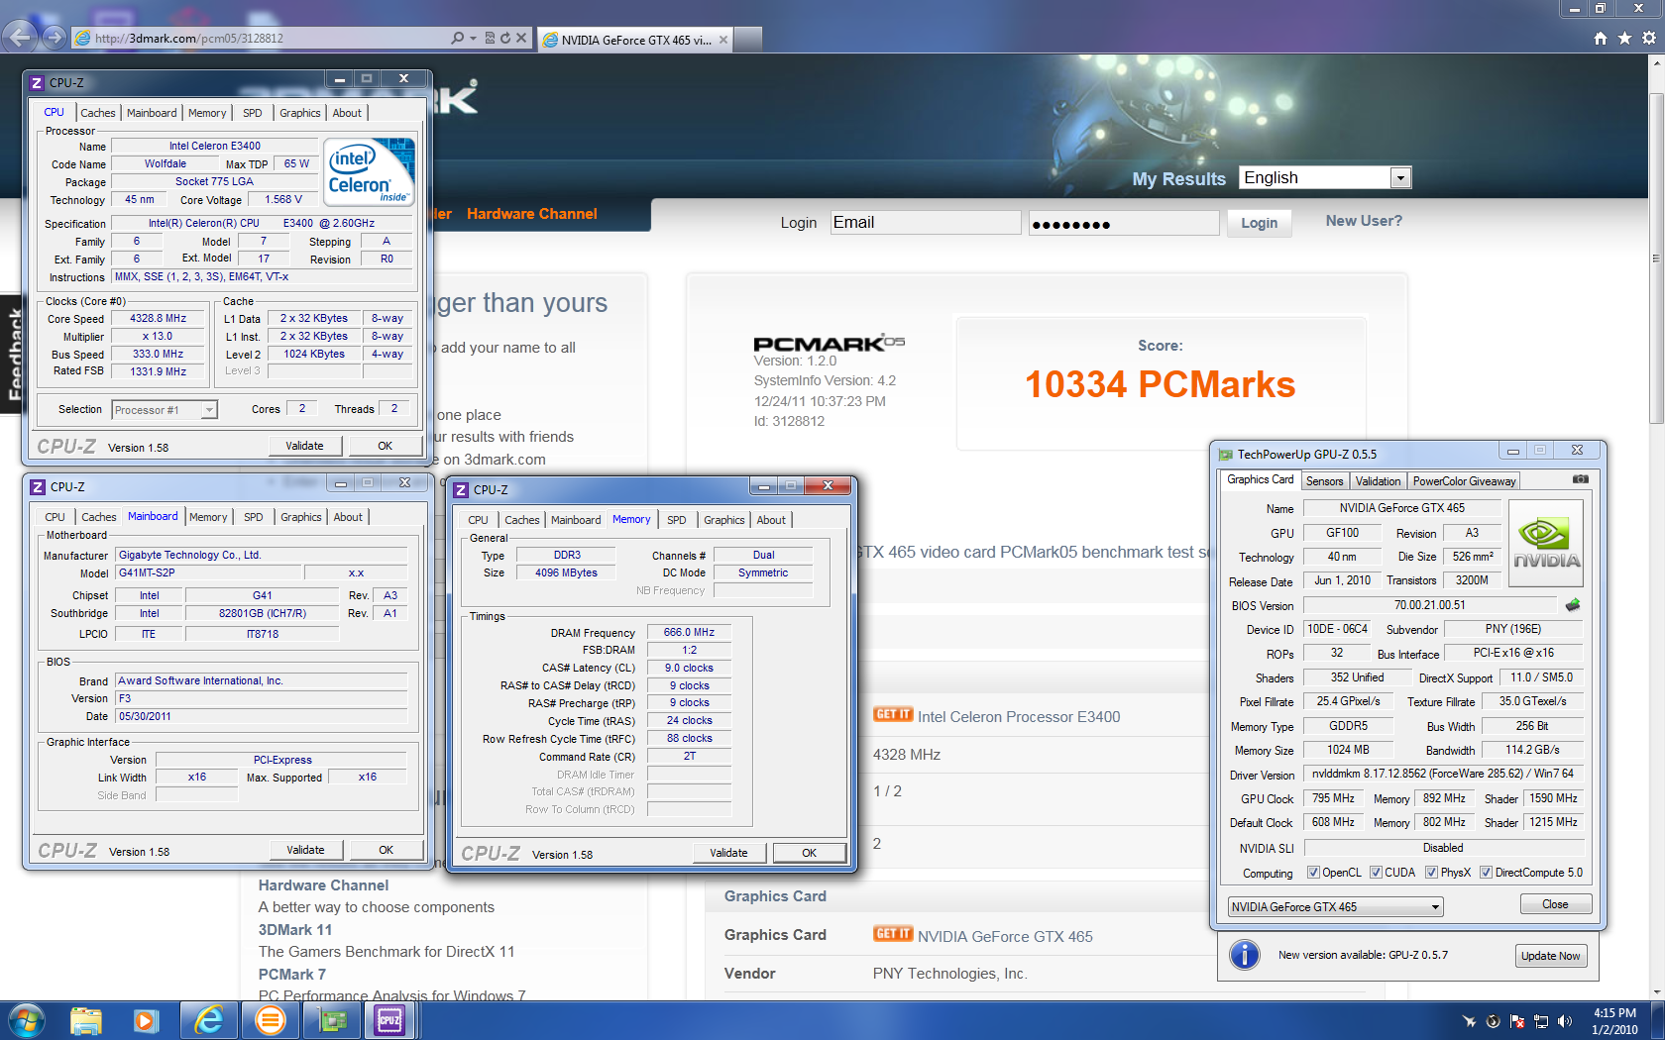Click the BIOS save chip icon in GPU-Z
1665x1040 pixels.
[x=1573, y=605]
